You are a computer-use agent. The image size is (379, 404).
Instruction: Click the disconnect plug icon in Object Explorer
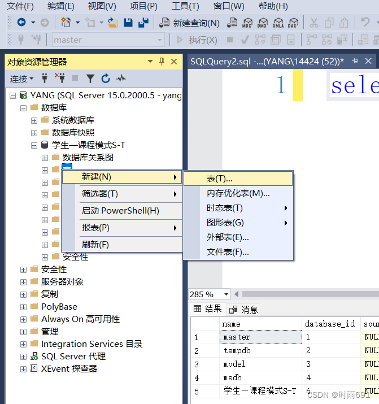click(60, 78)
